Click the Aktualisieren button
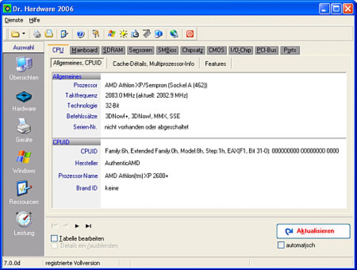The width and height of the screenshot is (357, 270). 313,231
